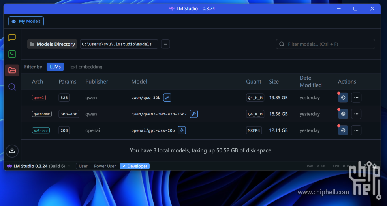Image resolution: width=387 pixels, height=206 pixels.
Task: Open the ellipsis menu next to models path
Action: (165, 44)
